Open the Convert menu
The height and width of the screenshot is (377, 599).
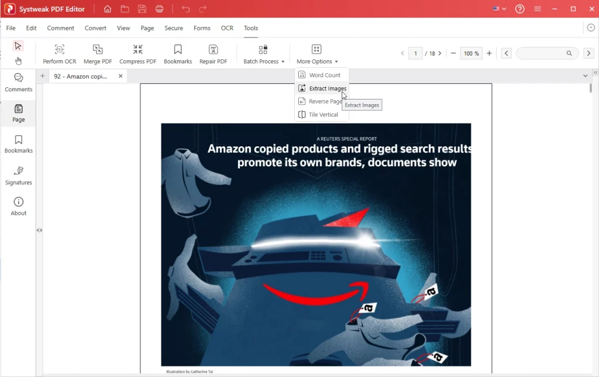pos(95,28)
